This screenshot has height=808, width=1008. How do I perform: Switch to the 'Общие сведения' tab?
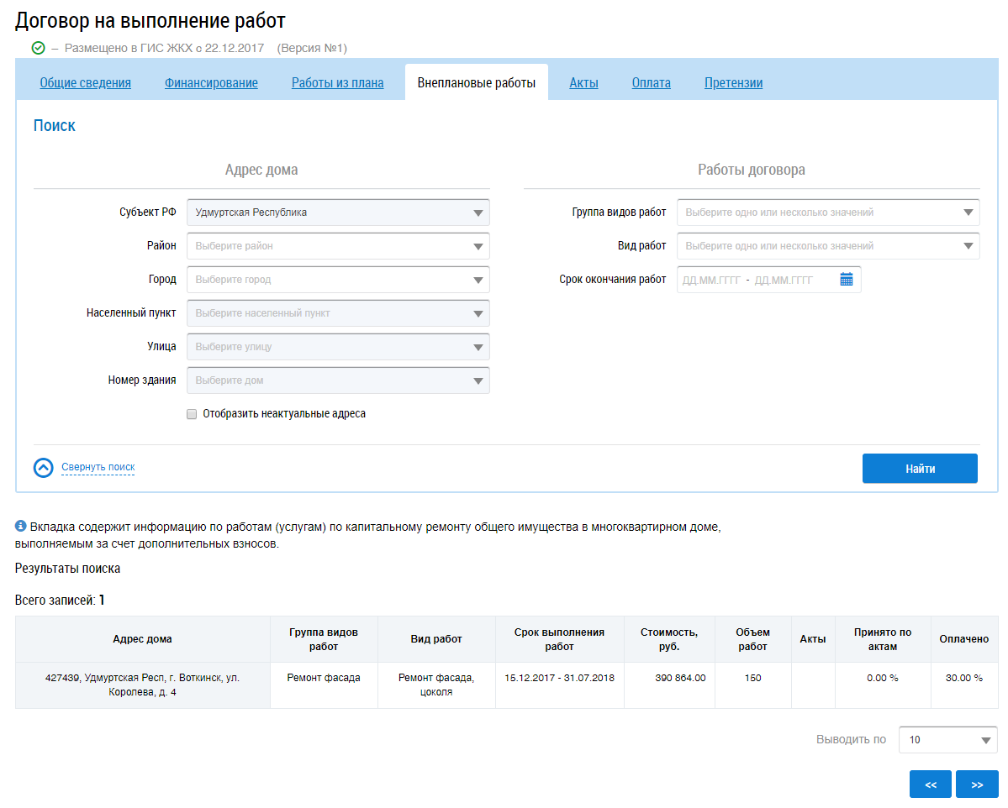pos(86,82)
